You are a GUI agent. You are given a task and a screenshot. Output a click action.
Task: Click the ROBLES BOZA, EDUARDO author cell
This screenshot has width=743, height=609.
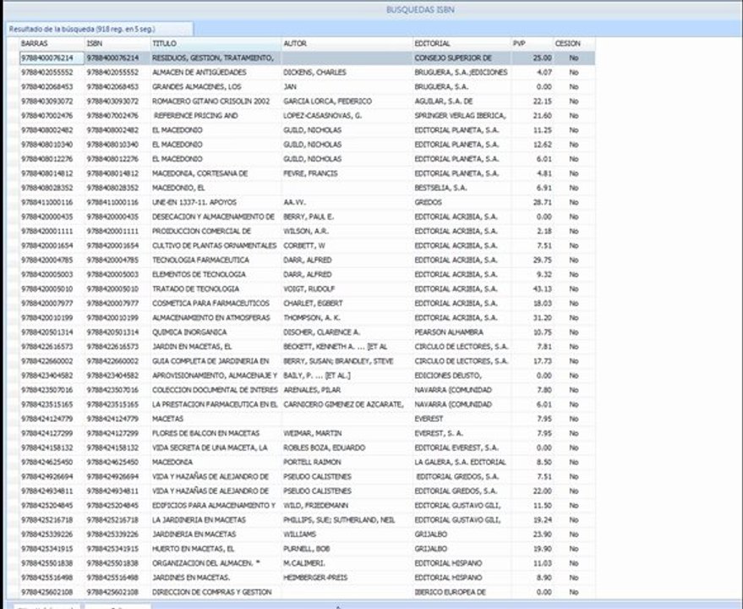click(x=347, y=447)
